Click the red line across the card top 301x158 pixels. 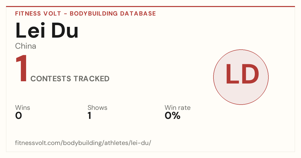point(150,7)
